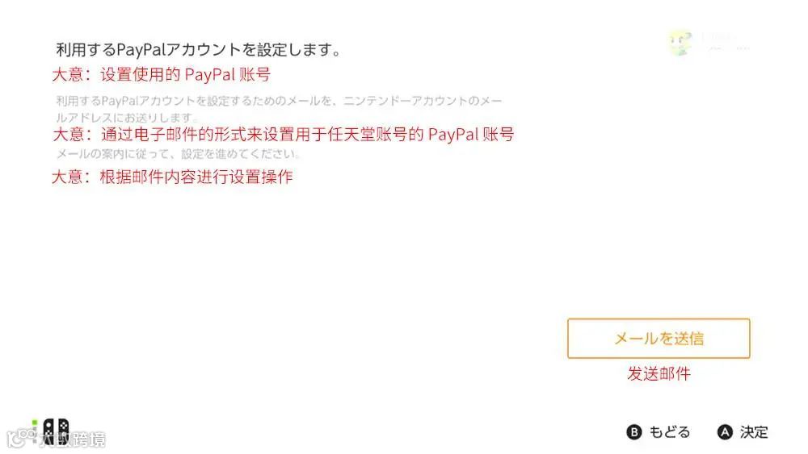Click the red note 通过电子邮件的形式来设置
The image size is (808, 454).
pos(283,134)
